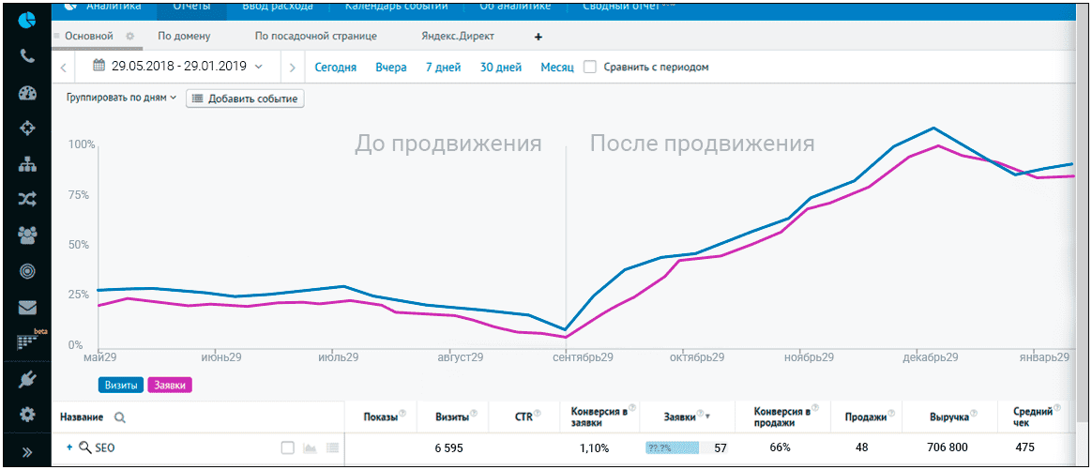Click the chart icon in SEO row

(x=310, y=448)
